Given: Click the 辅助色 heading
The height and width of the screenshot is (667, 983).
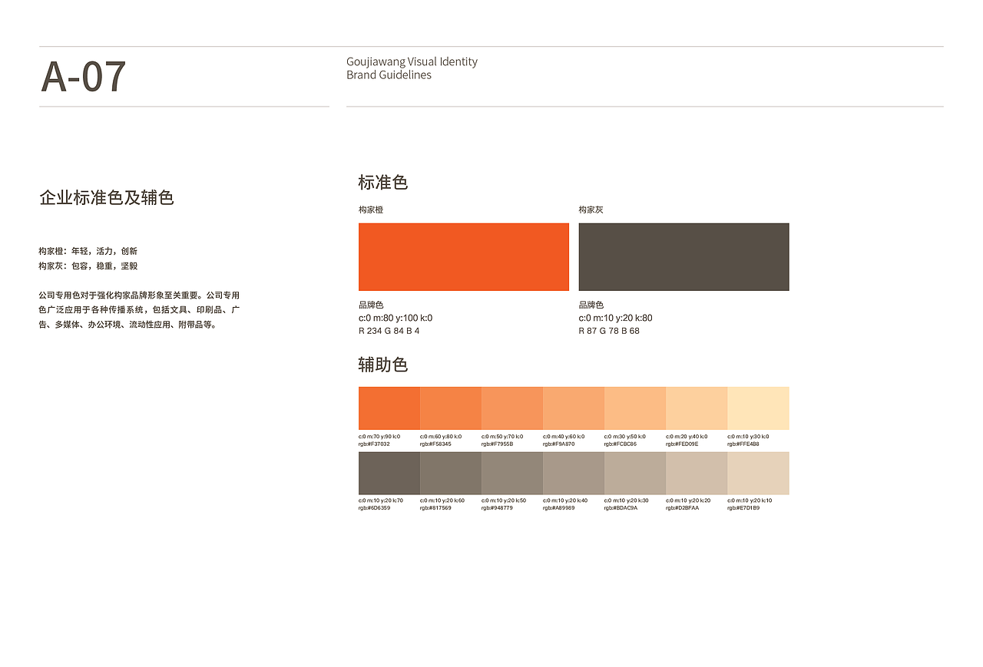Looking at the screenshot, I should pyautogui.click(x=382, y=365).
